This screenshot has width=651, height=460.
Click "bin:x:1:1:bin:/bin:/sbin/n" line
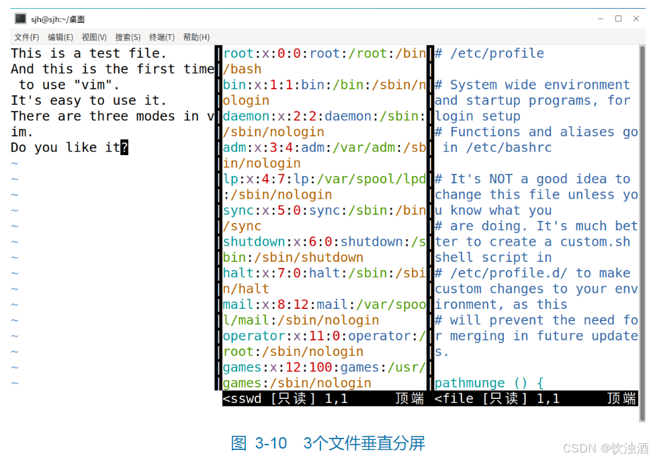click(x=324, y=85)
